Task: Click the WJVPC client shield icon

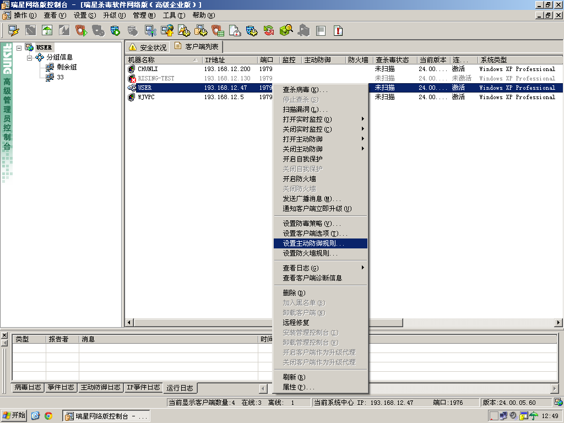Action: [x=132, y=97]
